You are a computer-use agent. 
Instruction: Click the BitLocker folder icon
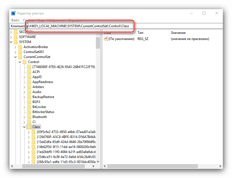29,107
